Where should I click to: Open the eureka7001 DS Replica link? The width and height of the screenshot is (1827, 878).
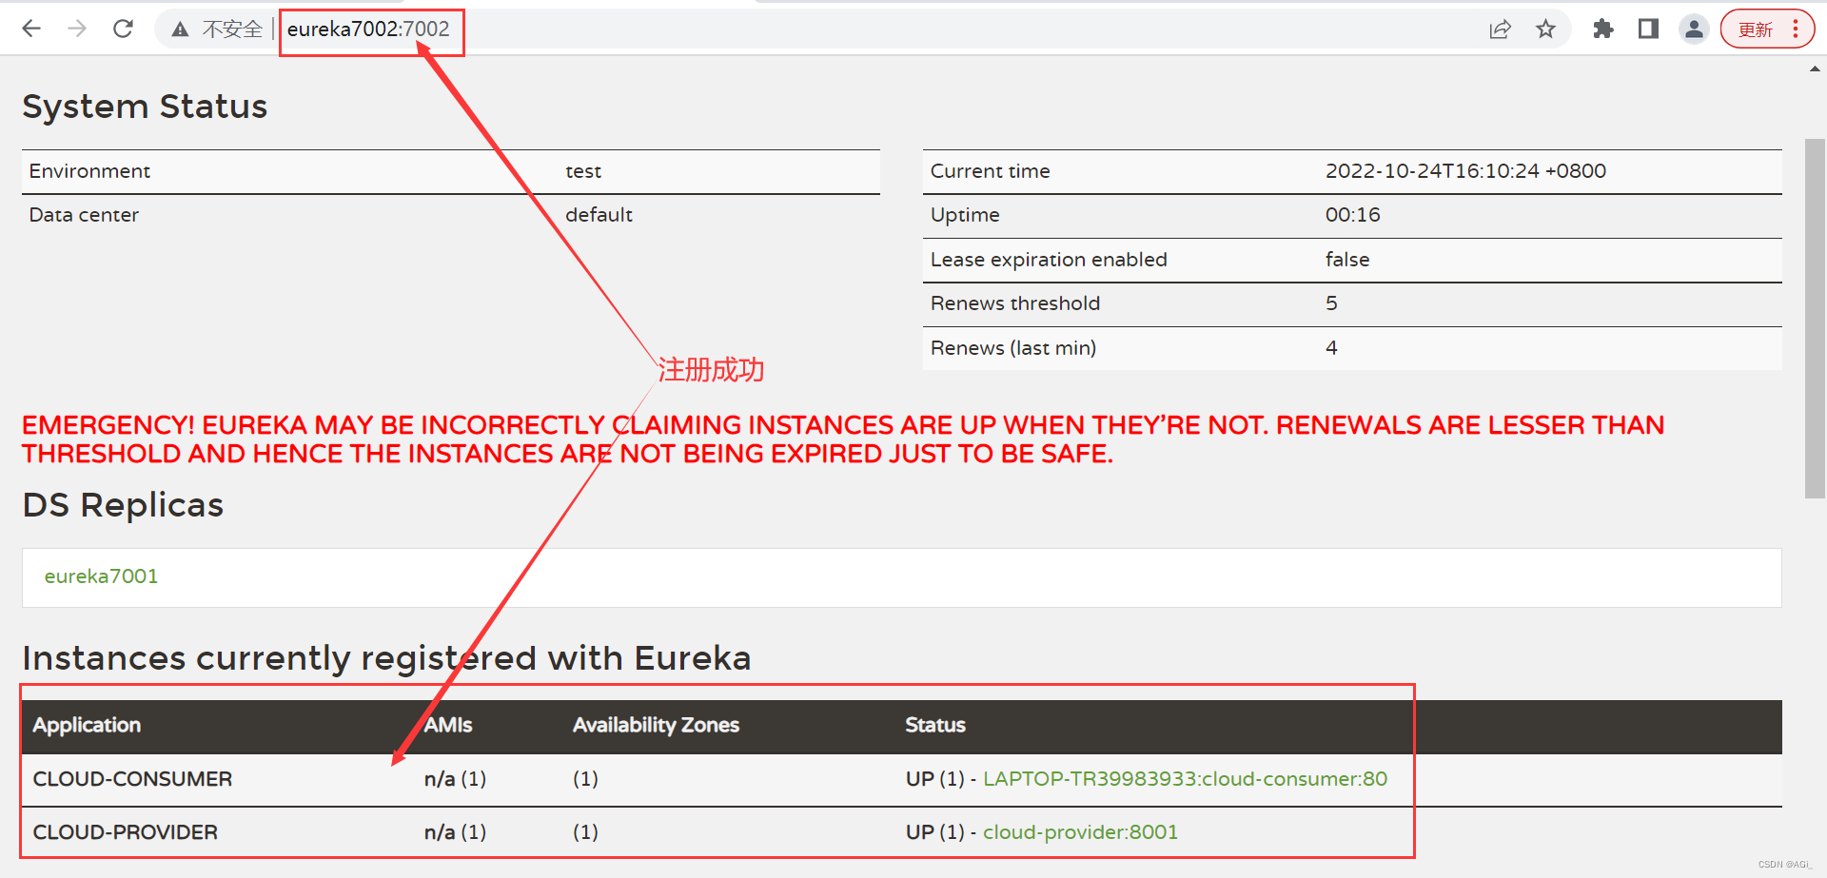[101, 576]
